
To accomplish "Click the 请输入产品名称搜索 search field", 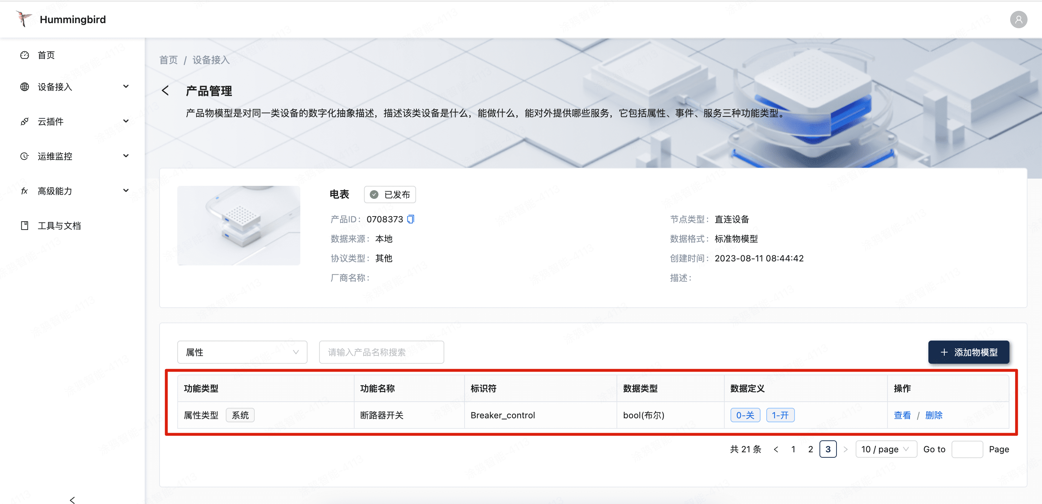I will (x=381, y=352).
